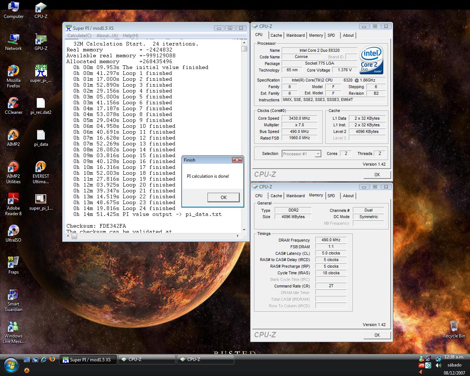Screen dimensions: 470x376
Task: Click the Core Speed value 3430.0 MHz
Action: pyautogui.click(x=299, y=118)
